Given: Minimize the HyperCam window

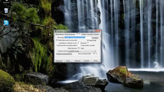Looking at the screenshot, I should coord(91,31).
